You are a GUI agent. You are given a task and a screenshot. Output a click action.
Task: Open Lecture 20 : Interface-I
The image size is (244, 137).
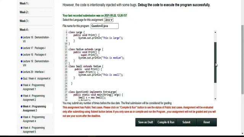[x=34, y=72]
